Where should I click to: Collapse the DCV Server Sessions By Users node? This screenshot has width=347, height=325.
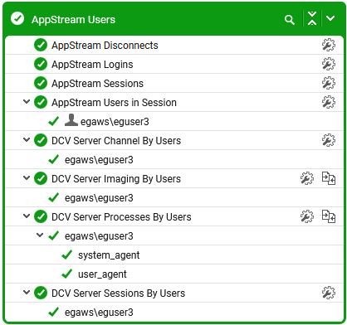pos(27,292)
